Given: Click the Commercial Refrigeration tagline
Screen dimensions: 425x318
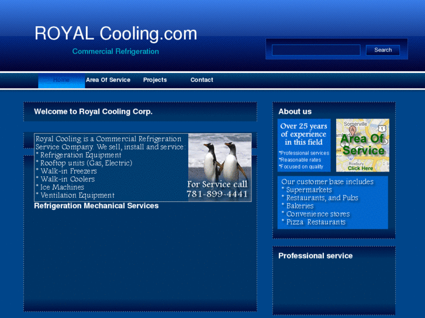Looking at the screenshot, I should point(116,51).
